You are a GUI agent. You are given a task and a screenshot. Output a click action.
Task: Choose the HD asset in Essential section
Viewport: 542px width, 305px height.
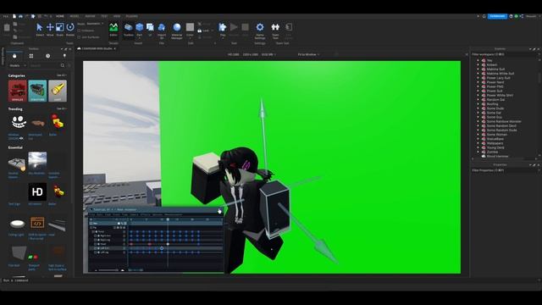(37, 192)
